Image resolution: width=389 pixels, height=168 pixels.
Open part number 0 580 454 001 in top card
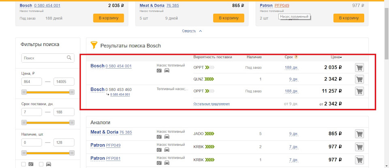click(47, 5)
